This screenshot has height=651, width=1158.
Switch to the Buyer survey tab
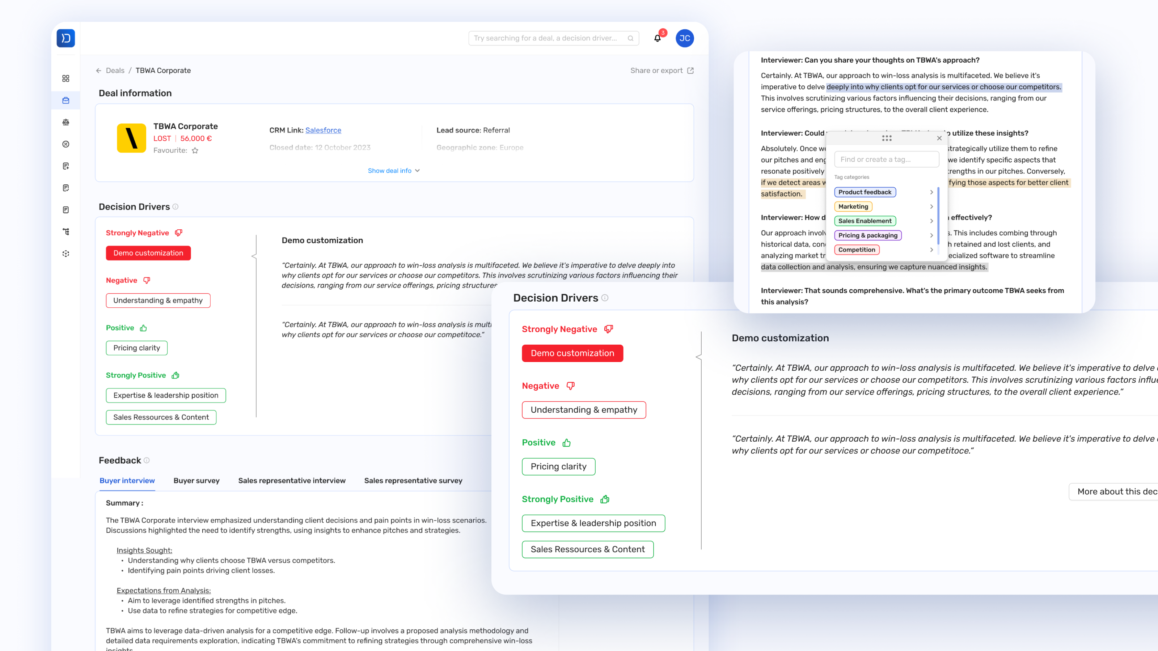coord(196,480)
